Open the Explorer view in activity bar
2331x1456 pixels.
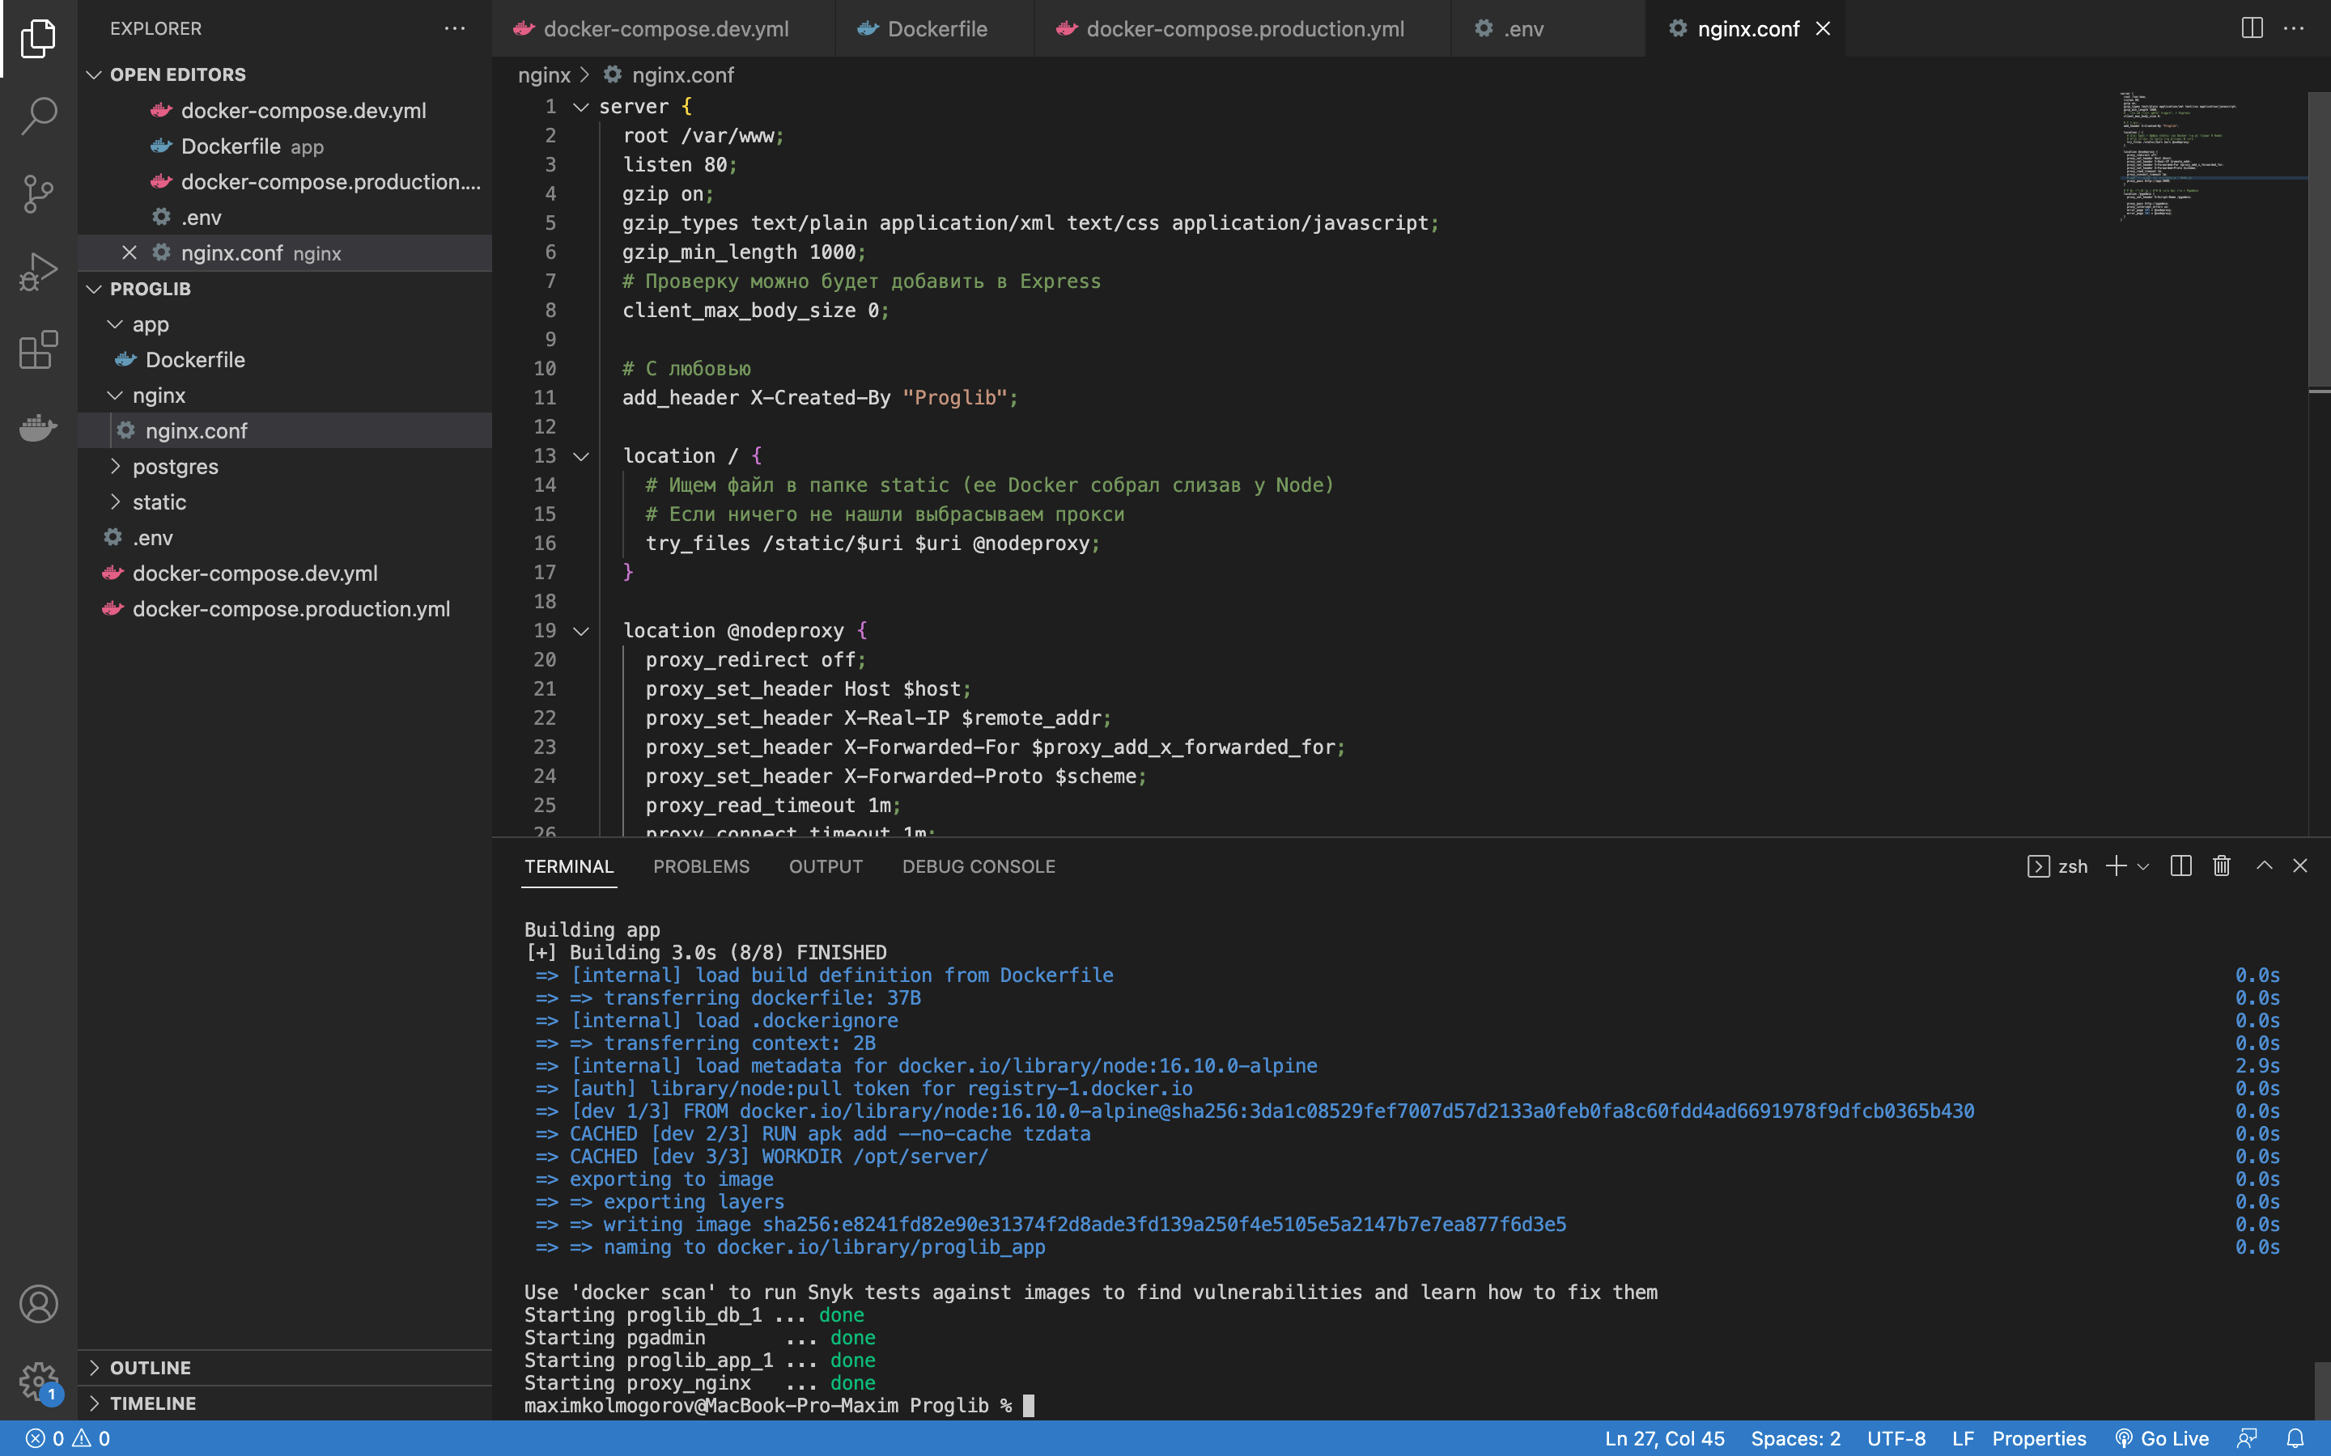39,39
